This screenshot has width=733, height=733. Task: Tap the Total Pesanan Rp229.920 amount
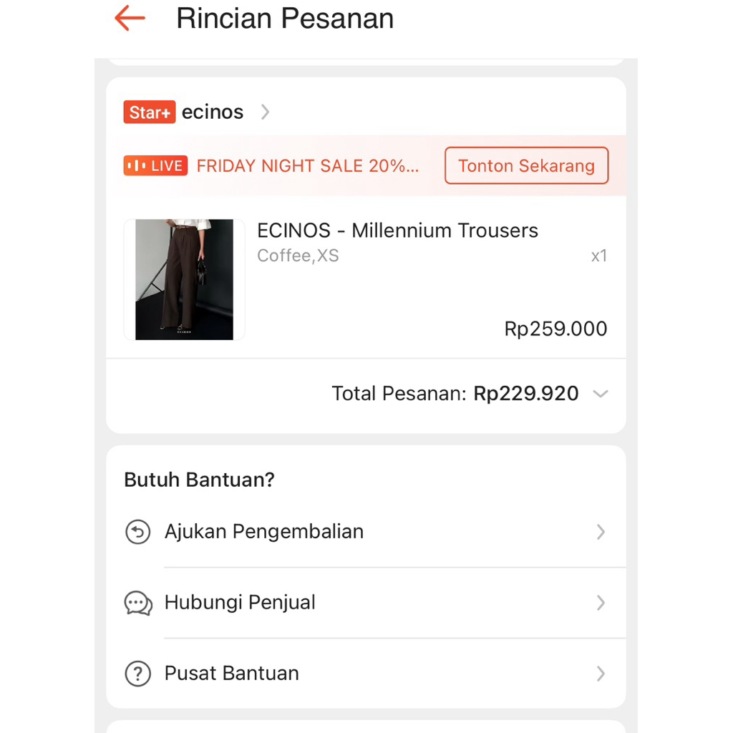coord(526,394)
